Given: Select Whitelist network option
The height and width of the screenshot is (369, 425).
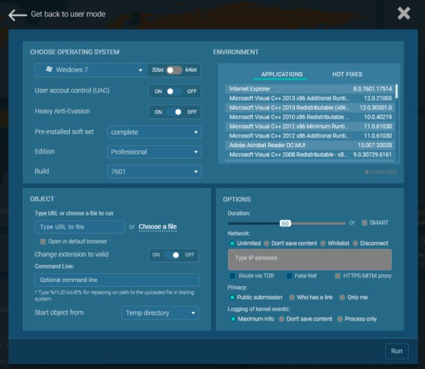Looking at the screenshot, I should (323, 244).
